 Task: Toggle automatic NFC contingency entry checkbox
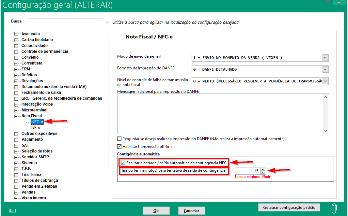123,163
